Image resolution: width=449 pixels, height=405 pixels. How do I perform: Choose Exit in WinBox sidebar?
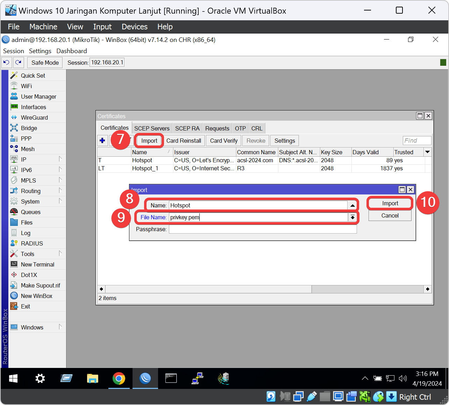(x=25, y=306)
